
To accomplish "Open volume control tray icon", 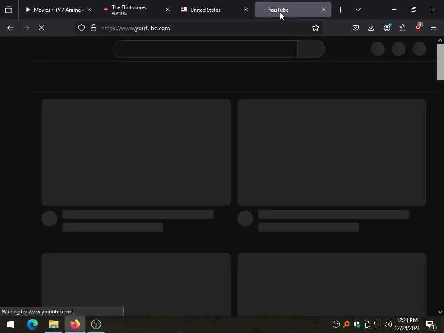I will 388,324.
